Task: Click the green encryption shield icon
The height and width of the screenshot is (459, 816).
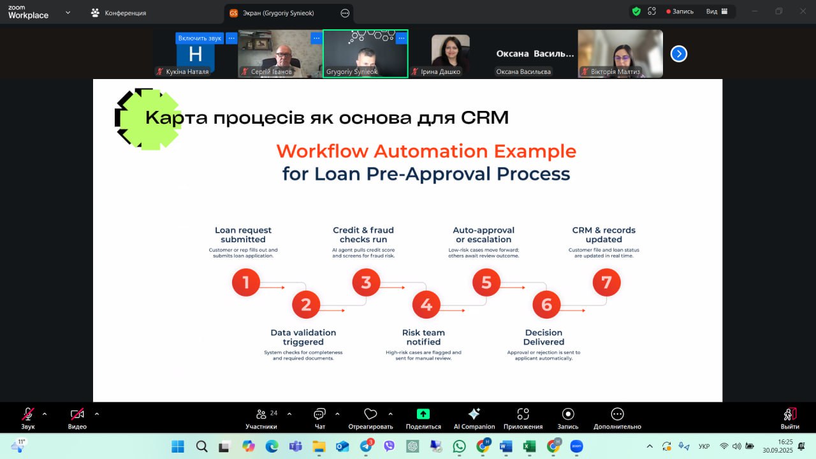Action: pyautogui.click(x=636, y=11)
